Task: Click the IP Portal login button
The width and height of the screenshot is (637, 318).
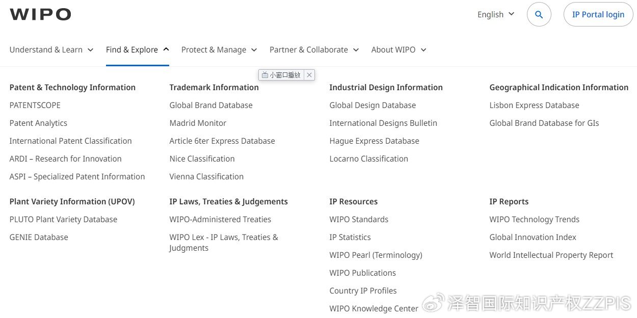Action: pyautogui.click(x=598, y=14)
